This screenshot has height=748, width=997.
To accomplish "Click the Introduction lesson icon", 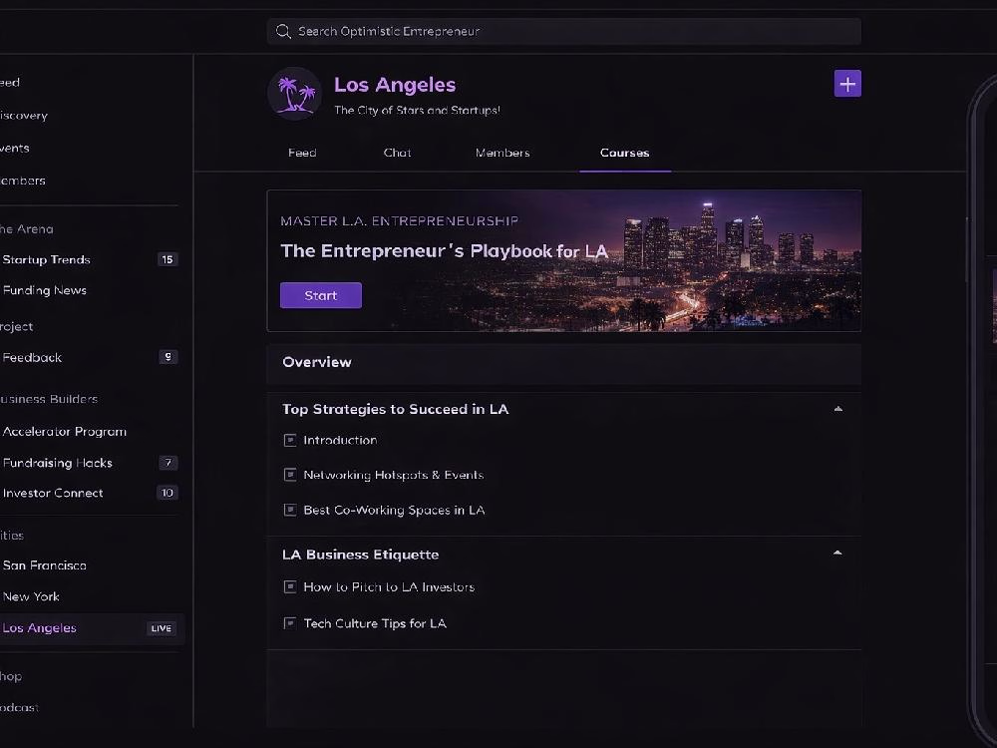I will click(290, 440).
